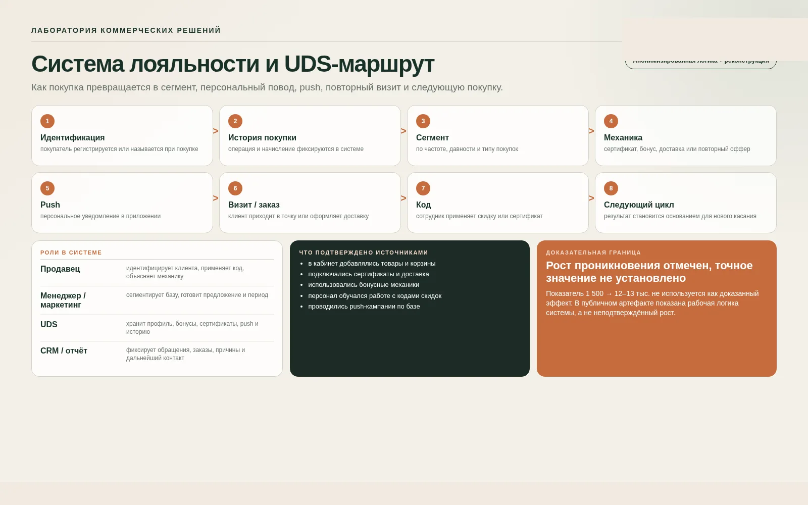Click description 'хранит профиль, бонусы, сертификаты'

pyautogui.click(x=192, y=328)
